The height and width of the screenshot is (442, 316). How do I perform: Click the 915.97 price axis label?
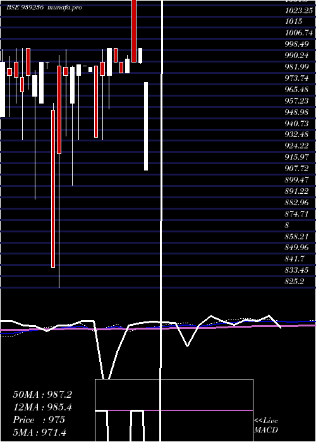296,157
